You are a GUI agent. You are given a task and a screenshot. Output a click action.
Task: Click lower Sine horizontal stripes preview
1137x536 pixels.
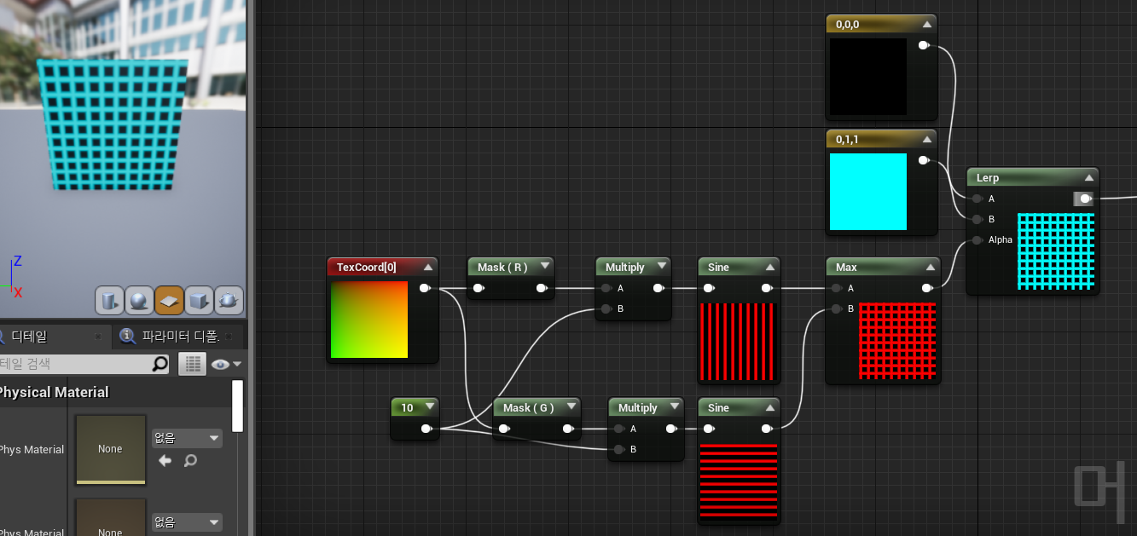(739, 481)
